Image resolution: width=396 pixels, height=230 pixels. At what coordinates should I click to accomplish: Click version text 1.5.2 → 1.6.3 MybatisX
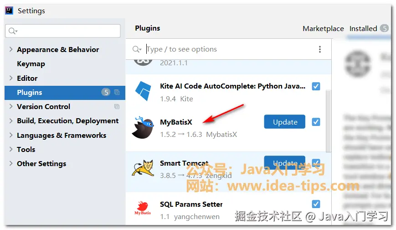tap(199, 134)
